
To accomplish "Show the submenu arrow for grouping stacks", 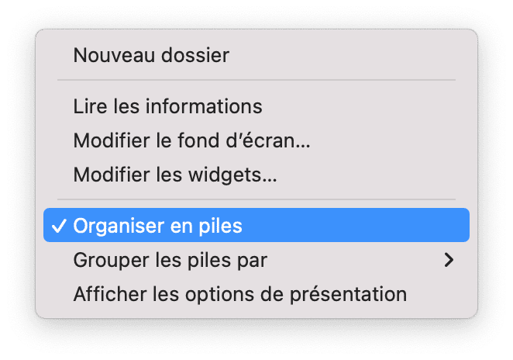I will [448, 261].
